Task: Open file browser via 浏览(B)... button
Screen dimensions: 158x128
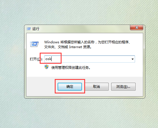Action: click(x=123, y=87)
